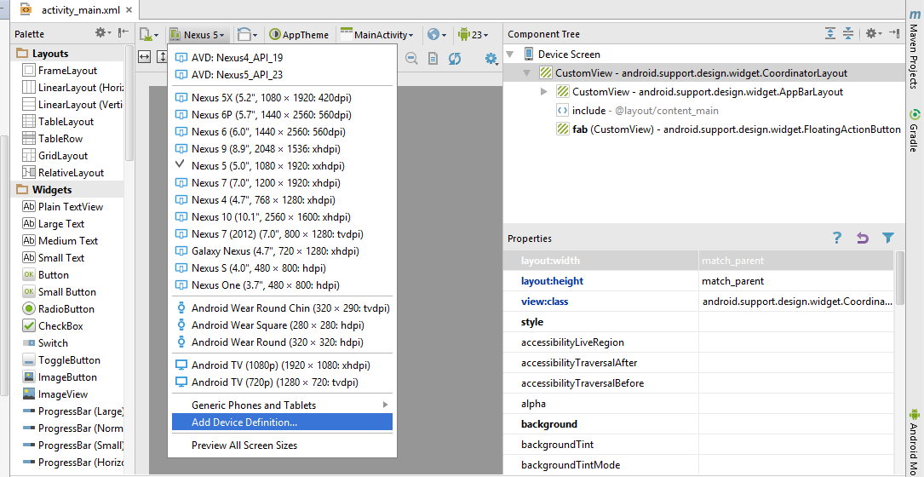Open Generic Phones and Tablets submenu
924x477 pixels.
[282, 405]
